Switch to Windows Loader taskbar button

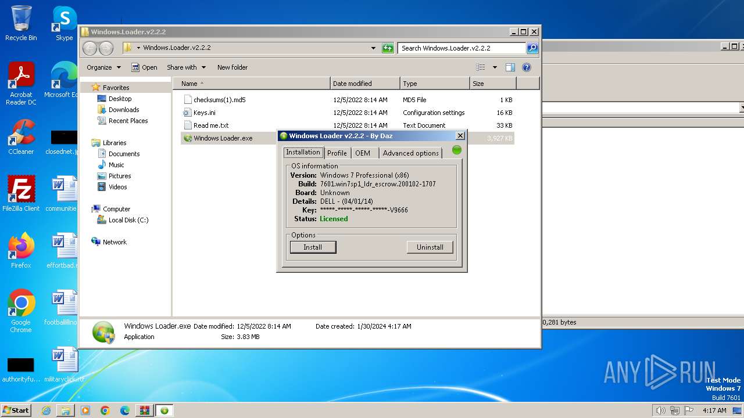164,410
